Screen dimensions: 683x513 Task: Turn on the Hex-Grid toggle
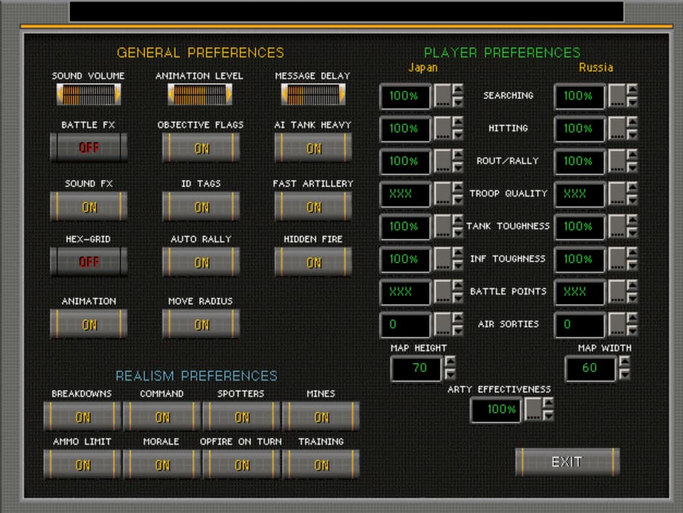click(89, 262)
